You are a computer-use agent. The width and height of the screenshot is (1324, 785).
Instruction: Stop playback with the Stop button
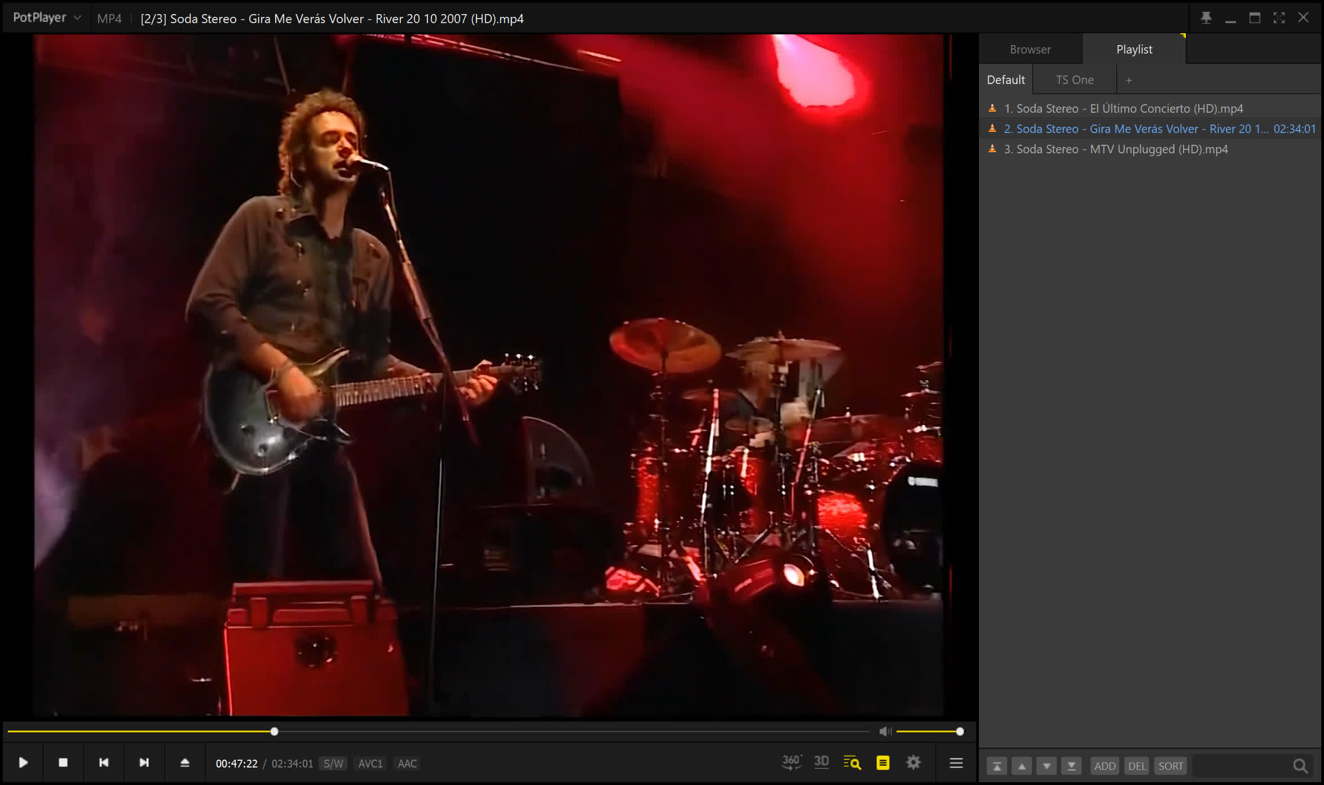click(x=63, y=762)
